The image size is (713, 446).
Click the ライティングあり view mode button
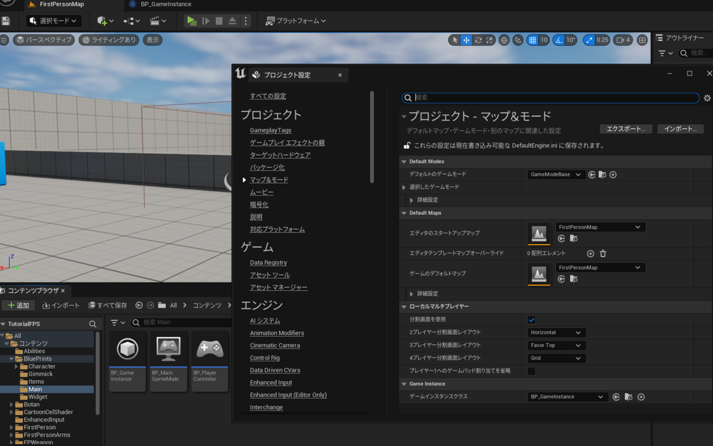108,40
